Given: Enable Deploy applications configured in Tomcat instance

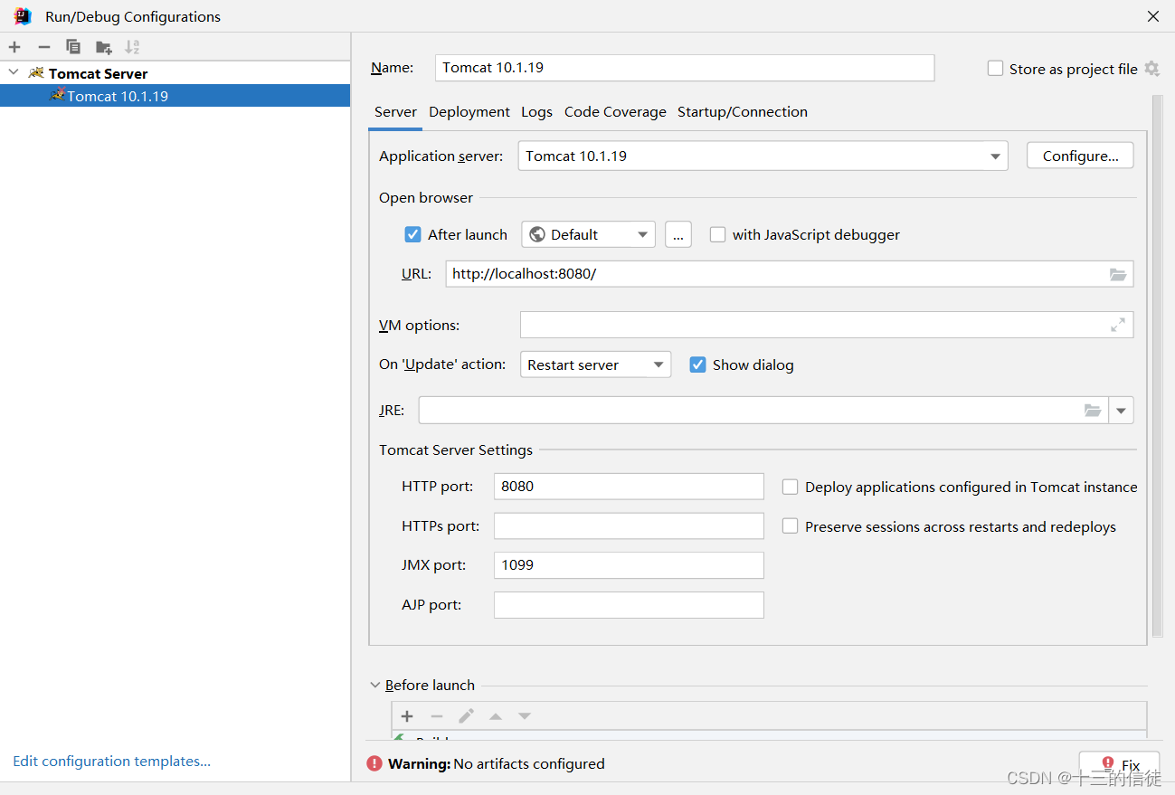Looking at the screenshot, I should tap(790, 487).
